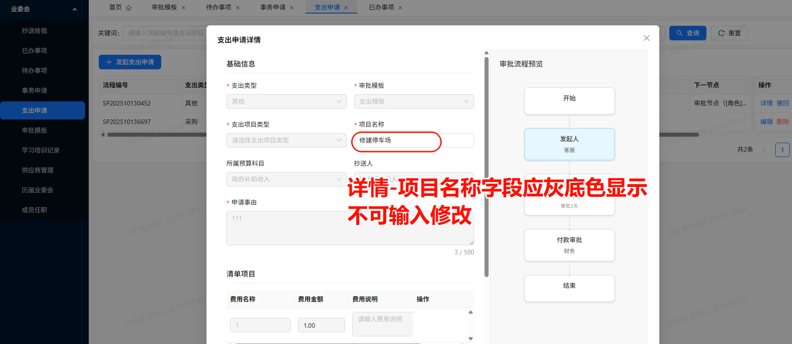Click the down arrow of 清单项目 table scrollbar
Viewport: 792px width, 344px height.
(471, 339)
